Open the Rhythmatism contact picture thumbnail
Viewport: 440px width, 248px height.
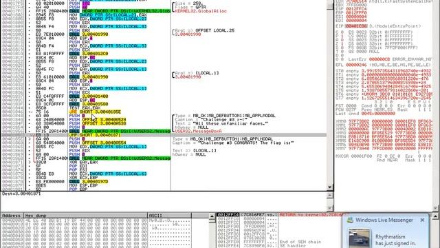point(359,238)
